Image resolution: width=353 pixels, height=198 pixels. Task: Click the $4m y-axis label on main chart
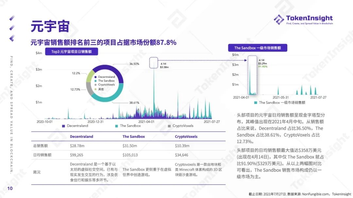[x=39, y=53]
